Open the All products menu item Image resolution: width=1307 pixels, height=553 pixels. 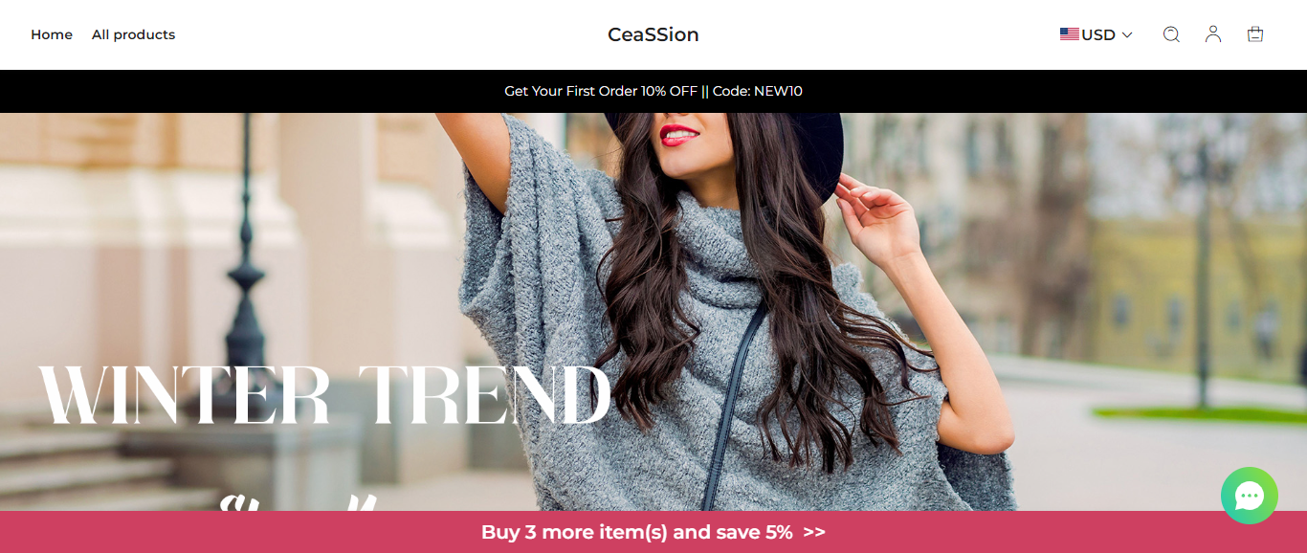pyautogui.click(x=133, y=34)
